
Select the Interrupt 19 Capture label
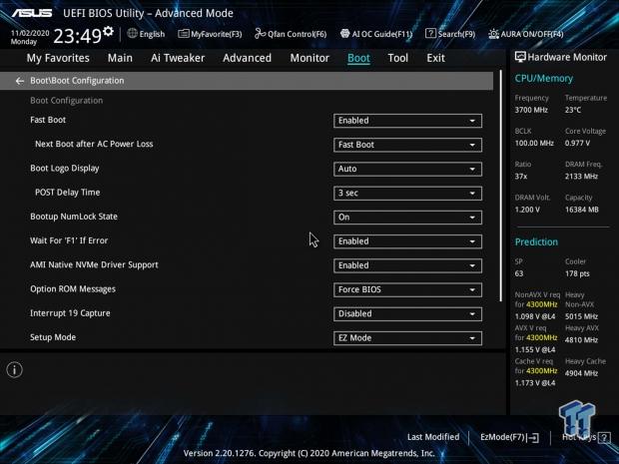pyautogui.click(x=70, y=313)
